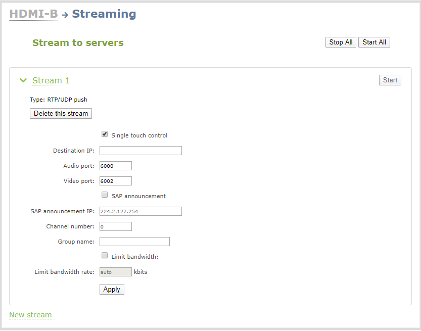Apply the stream settings

click(x=112, y=290)
